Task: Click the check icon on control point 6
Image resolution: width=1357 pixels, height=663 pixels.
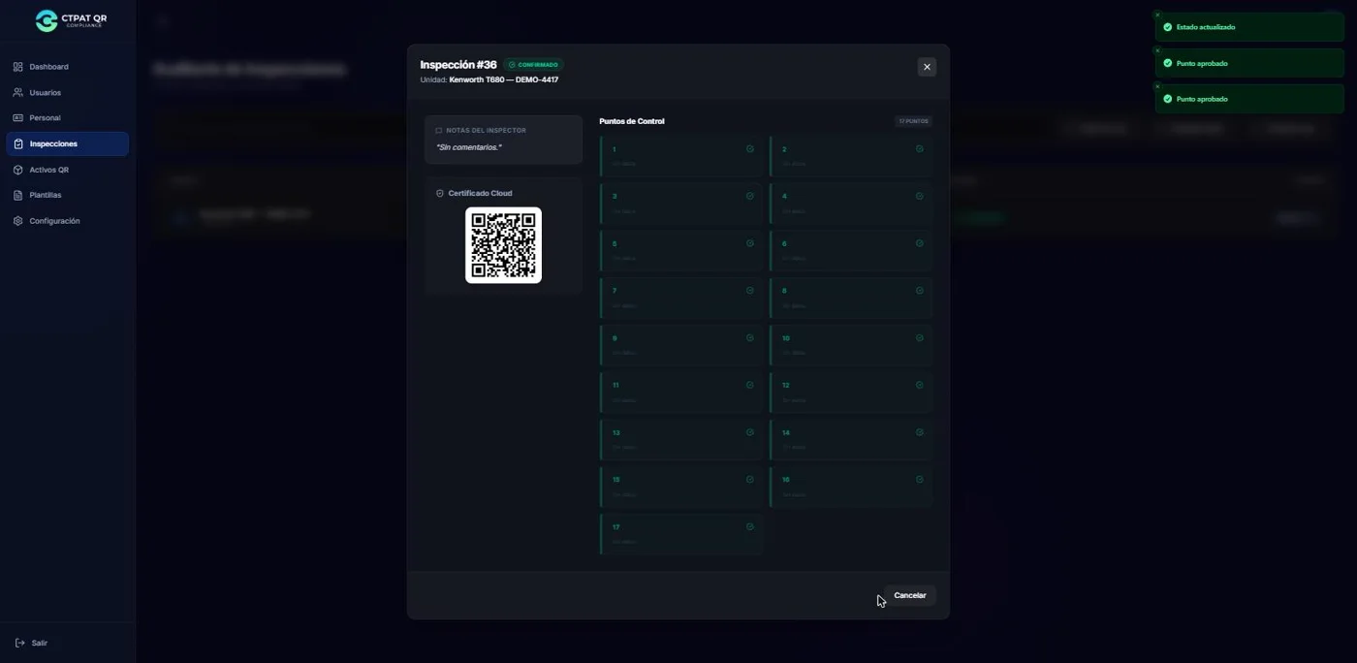Action: point(919,243)
